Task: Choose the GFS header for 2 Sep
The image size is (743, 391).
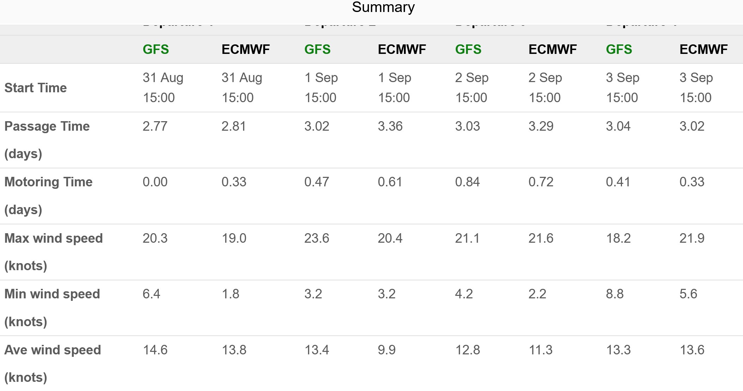Action: (468, 49)
